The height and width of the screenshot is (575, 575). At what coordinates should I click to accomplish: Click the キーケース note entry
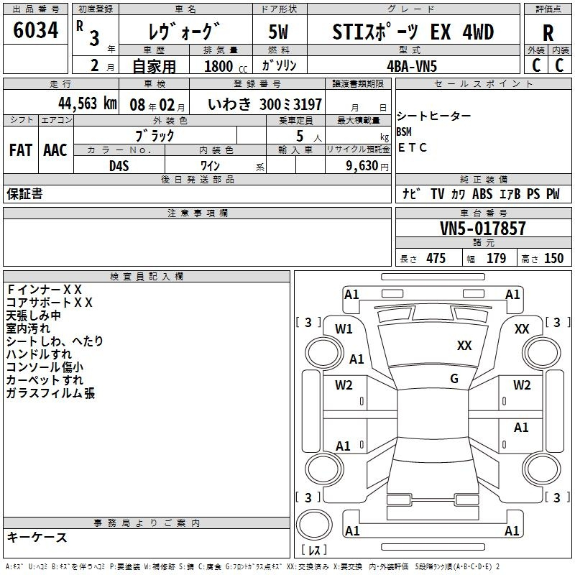pos(37,537)
